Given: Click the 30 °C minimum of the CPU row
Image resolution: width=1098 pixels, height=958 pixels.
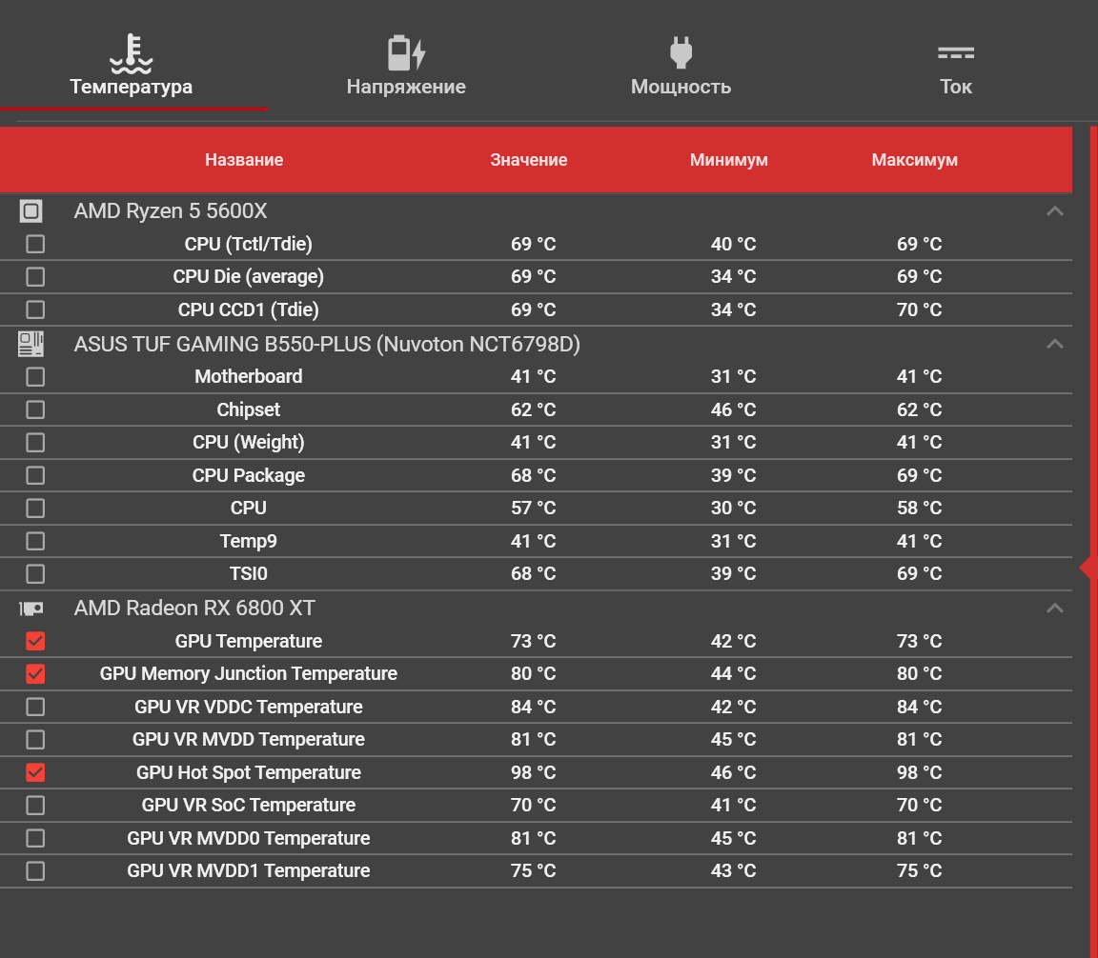Looking at the screenshot, I should pyautogui.click(x=733, y=508).
